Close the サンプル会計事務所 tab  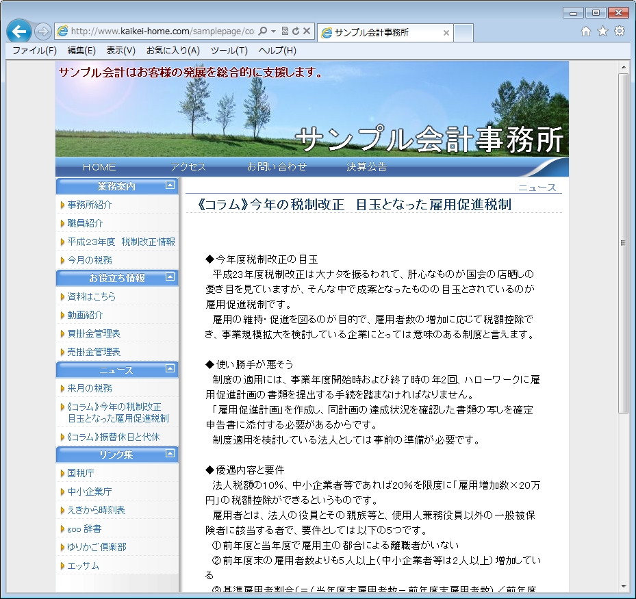(x=446, y=33)
